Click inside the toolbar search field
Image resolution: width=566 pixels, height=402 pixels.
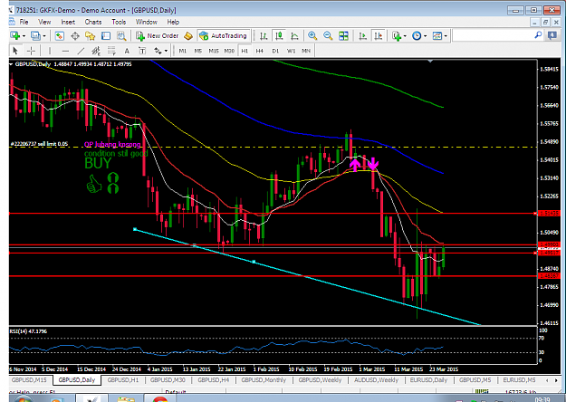pyautogui.click(x=493, y=35)
